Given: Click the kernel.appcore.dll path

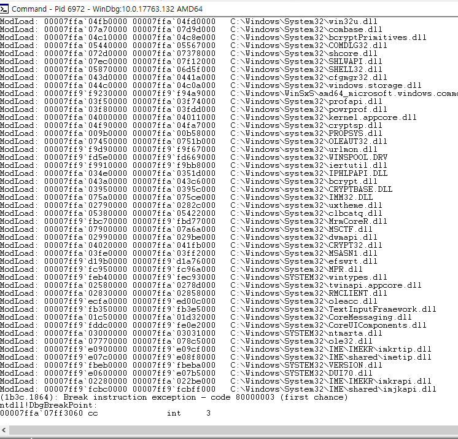Looking at the screenshot, I should pyautogui.click(x=324, y=117).
